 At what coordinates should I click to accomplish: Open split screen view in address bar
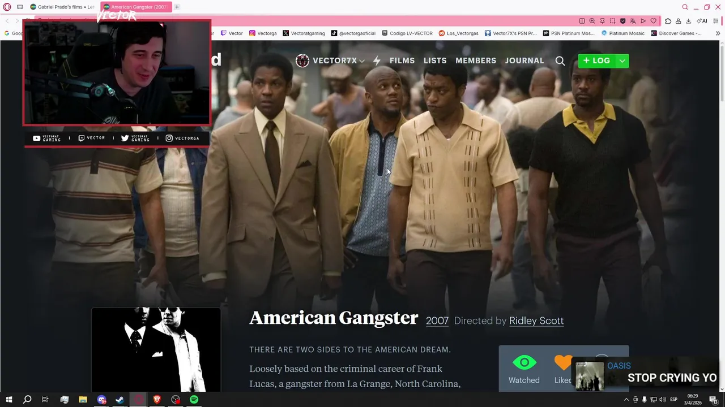tap(582, 21)
